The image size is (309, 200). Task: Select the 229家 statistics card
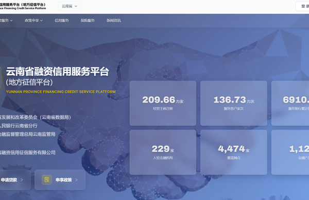coord(163,152)
